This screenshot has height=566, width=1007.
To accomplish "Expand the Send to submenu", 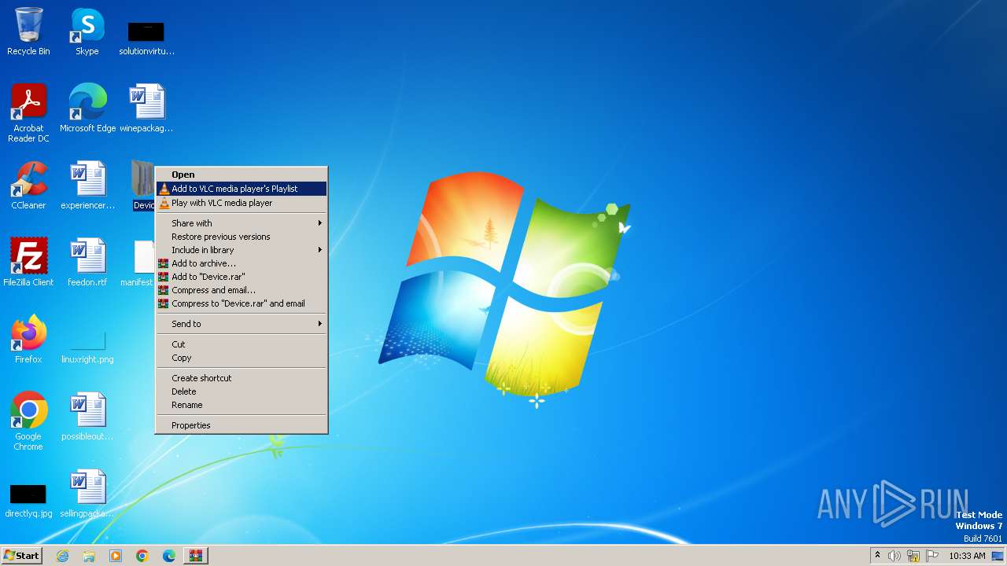I will pyautogui.click(x=242, y=324).
